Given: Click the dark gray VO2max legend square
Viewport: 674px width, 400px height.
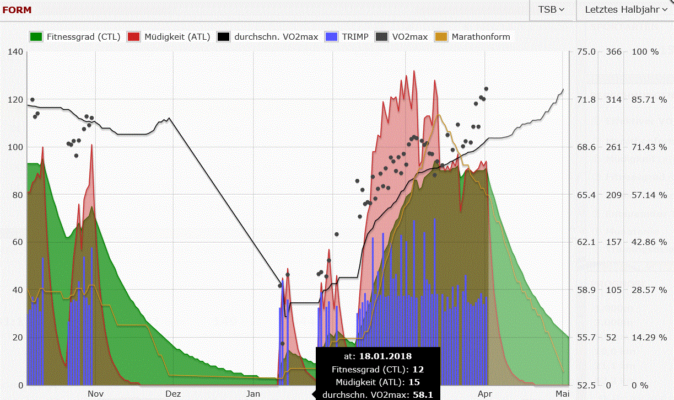Looking at the screenshot, I should coord(381,37).
